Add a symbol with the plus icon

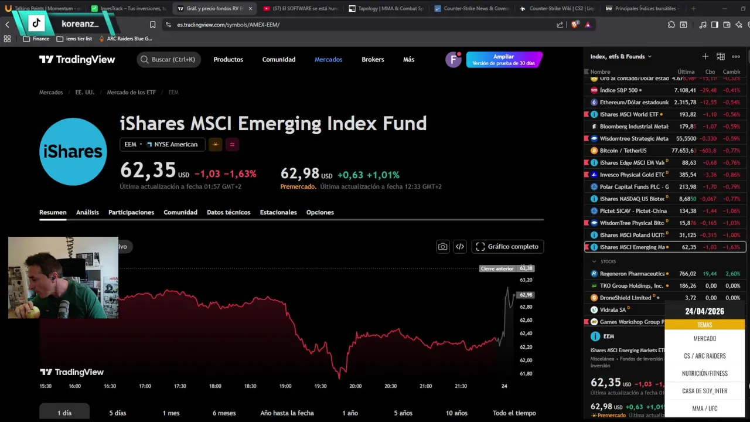tap(705, 56)
